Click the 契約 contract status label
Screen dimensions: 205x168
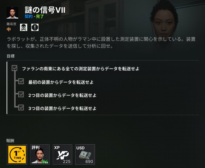pyautogui.click(x=29, y=16)
